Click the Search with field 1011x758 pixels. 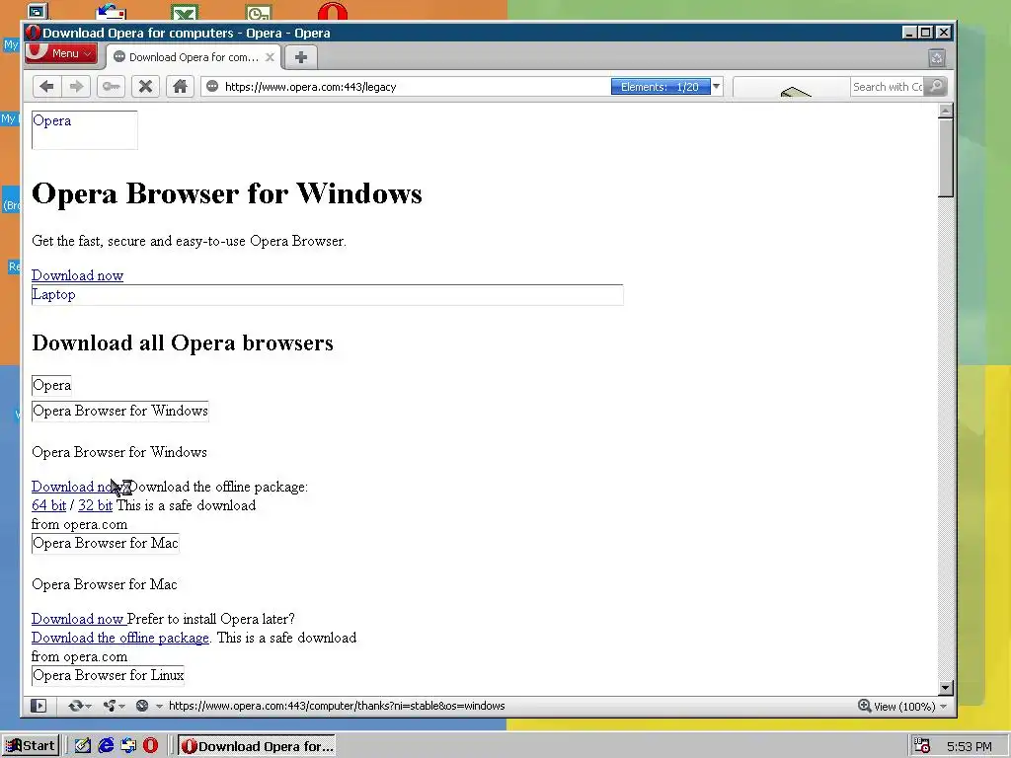[888, 87]
